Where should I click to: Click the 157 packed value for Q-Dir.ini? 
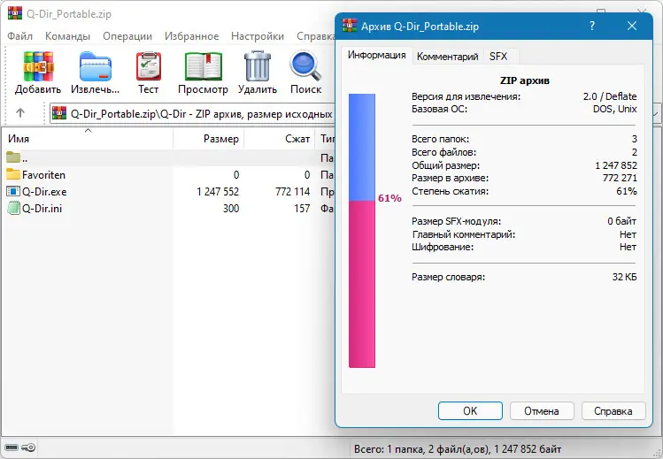(x=302, y=208)
